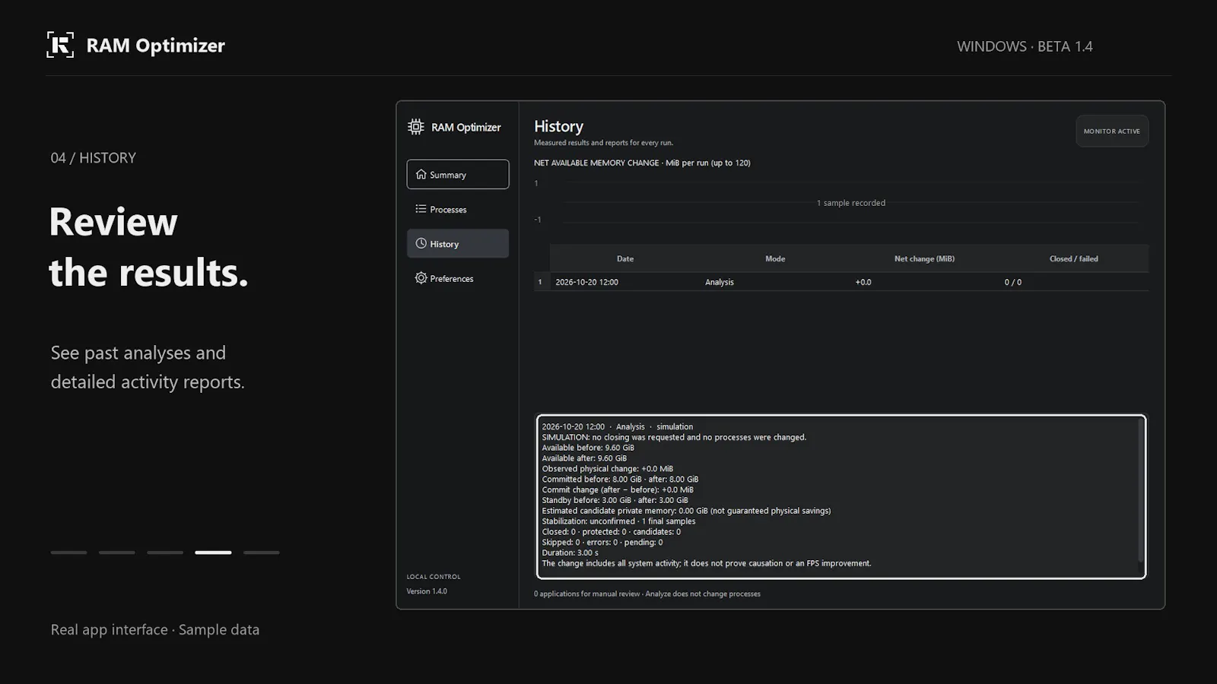Viewport: 1217px width, 684px height.
Task: Click the 'SIMULATION: no closing was requested' line
Action: (674, 437)
